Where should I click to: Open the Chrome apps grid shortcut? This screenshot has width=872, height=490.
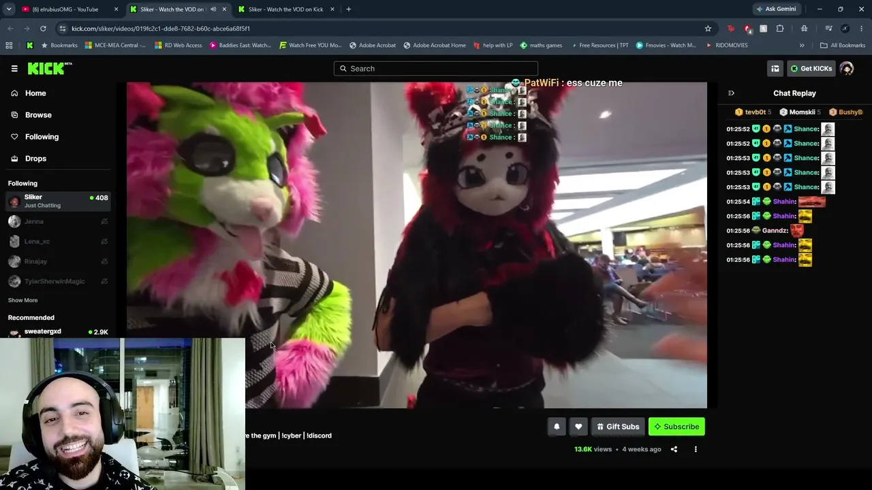[9, 46]
